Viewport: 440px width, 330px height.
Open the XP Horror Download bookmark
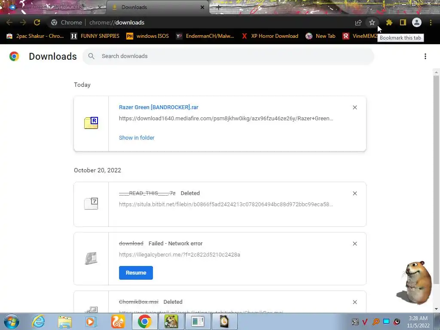click(270, 36)
